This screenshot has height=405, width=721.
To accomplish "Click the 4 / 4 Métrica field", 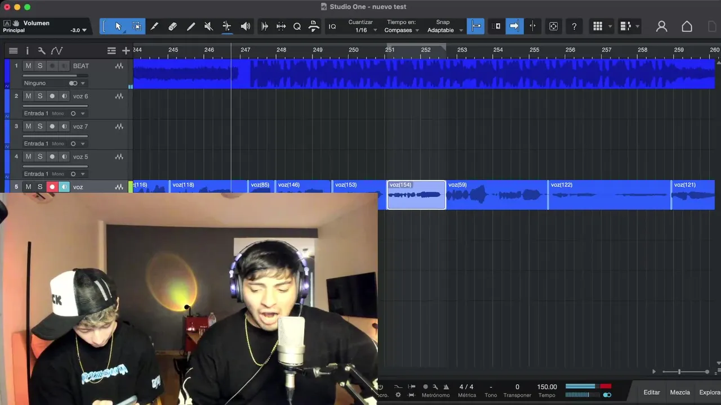I will tap(466, 387).
